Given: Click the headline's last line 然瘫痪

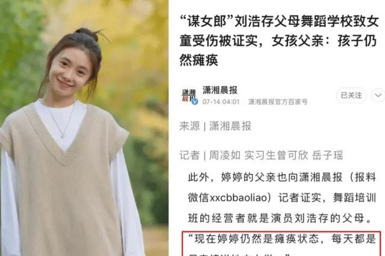Looking at the screenshot, I should point(199,60).
